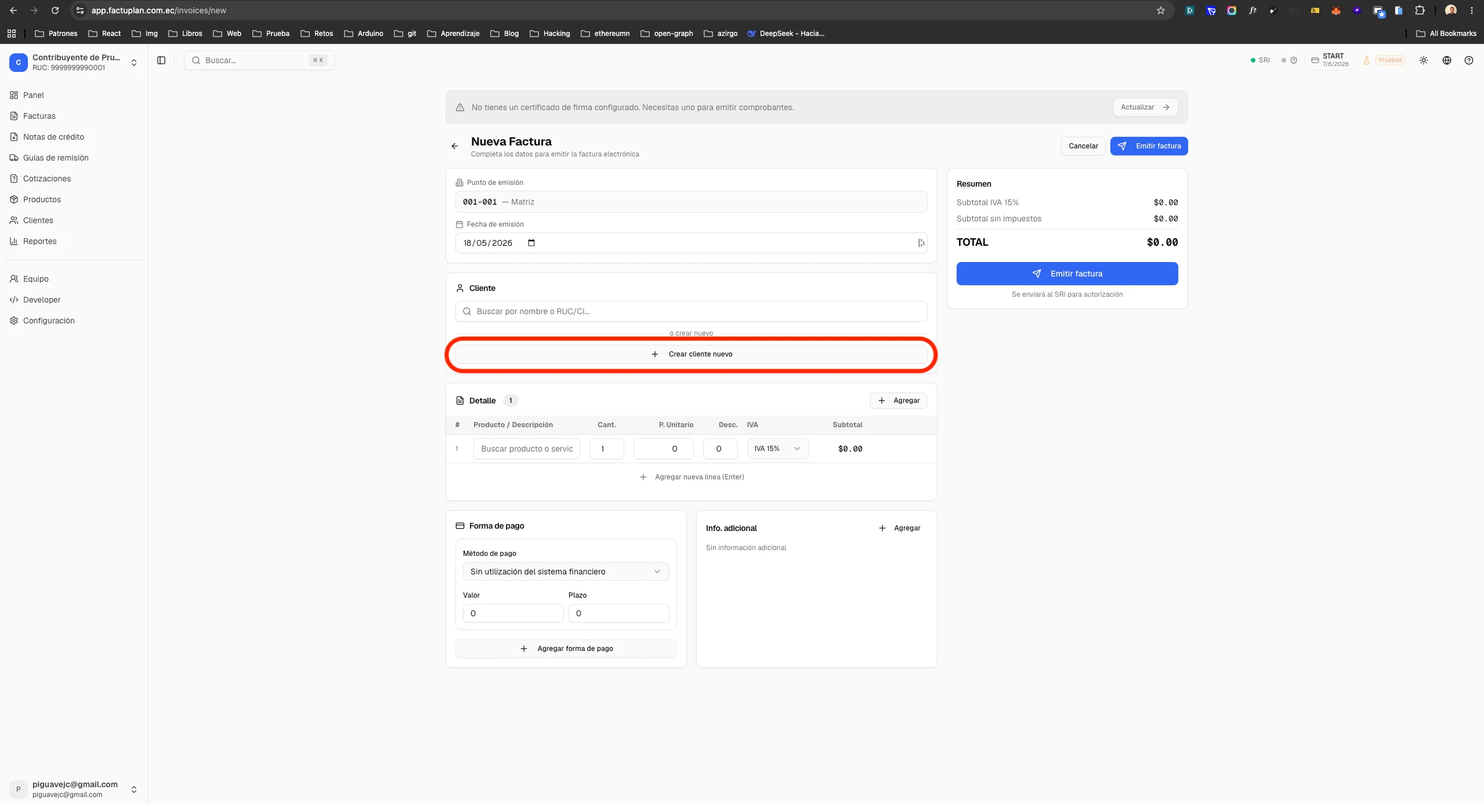
Task: Go back using the arrow beside Nueva Factura
Action: [455, 146]
